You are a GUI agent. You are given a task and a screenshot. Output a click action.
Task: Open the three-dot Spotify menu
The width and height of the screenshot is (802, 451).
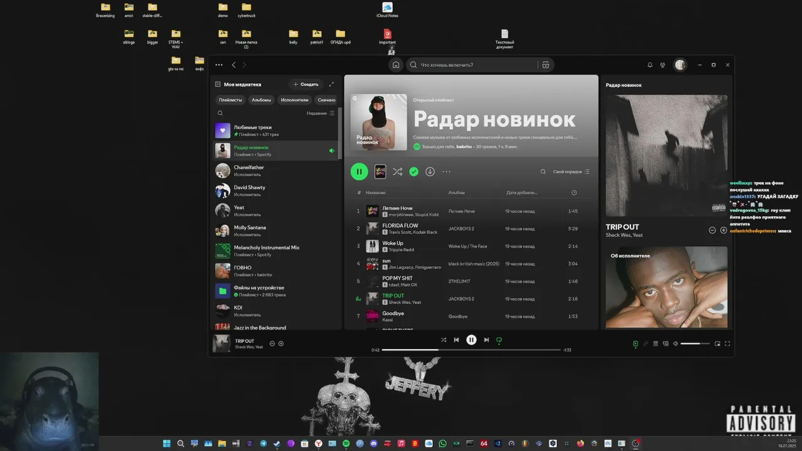[x=219, y=65]
